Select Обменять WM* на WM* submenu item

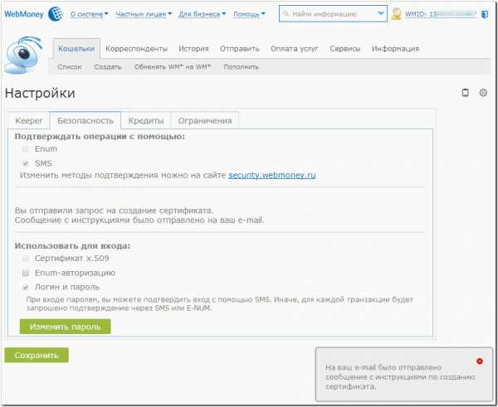tap(173, 67)
